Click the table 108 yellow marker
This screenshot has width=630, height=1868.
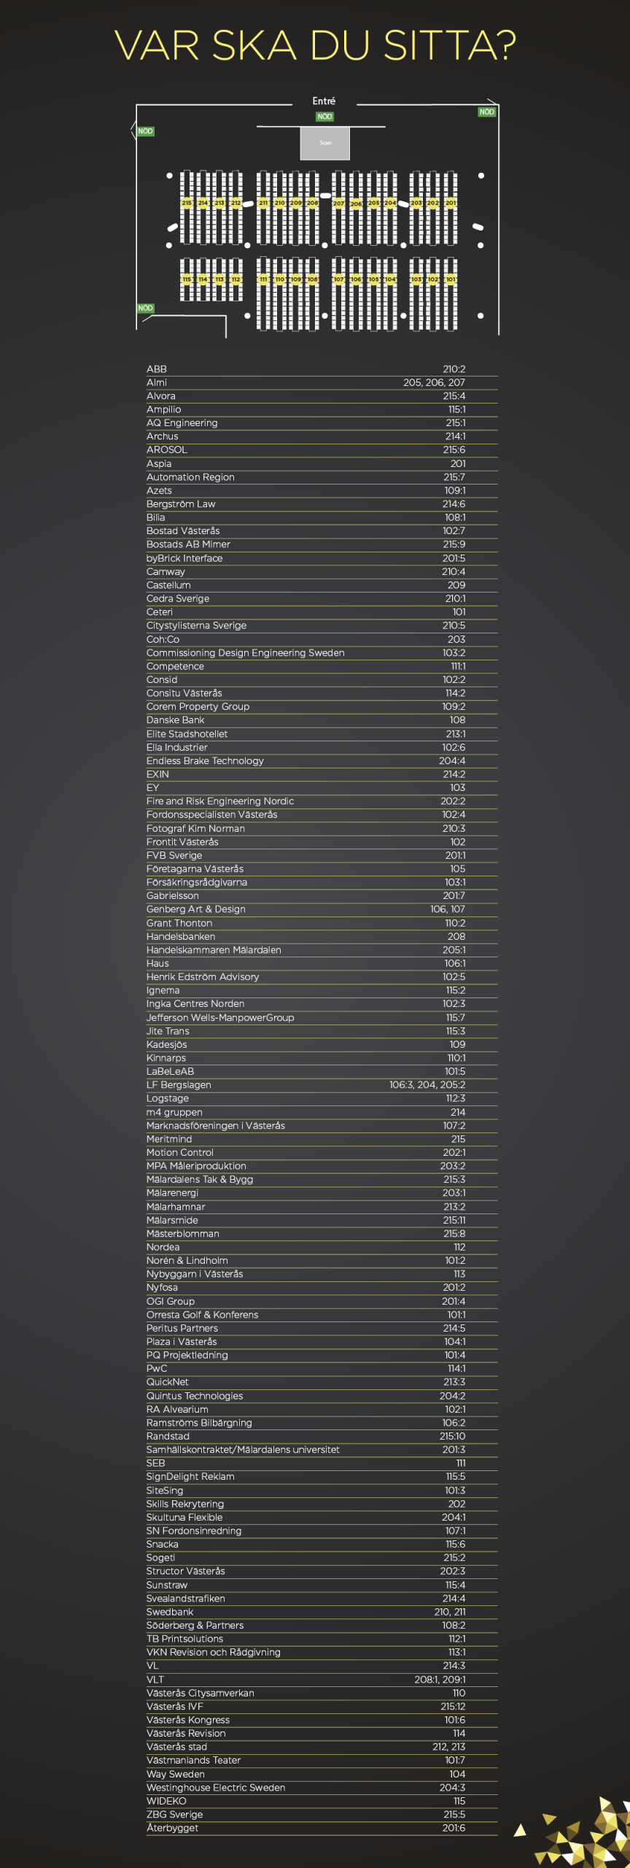pyautogui.click(x=312, y=279)
